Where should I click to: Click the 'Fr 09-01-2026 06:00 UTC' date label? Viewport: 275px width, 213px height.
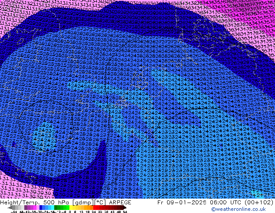click(x=200, y=203)
